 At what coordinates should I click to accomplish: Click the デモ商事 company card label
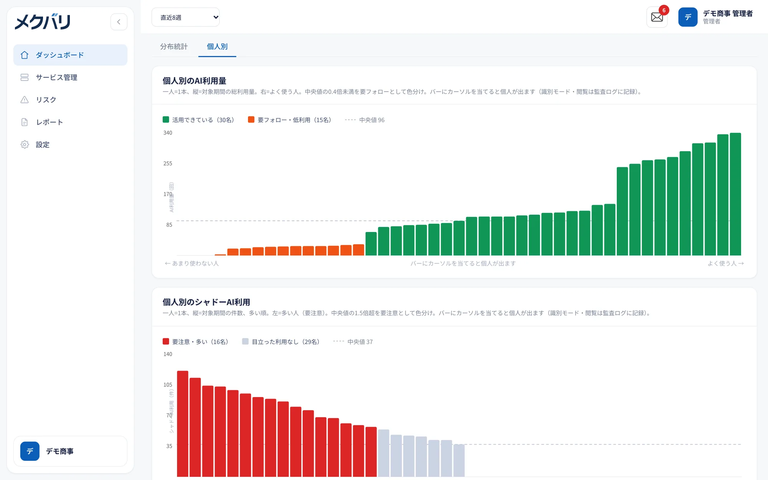pos(60,451)
